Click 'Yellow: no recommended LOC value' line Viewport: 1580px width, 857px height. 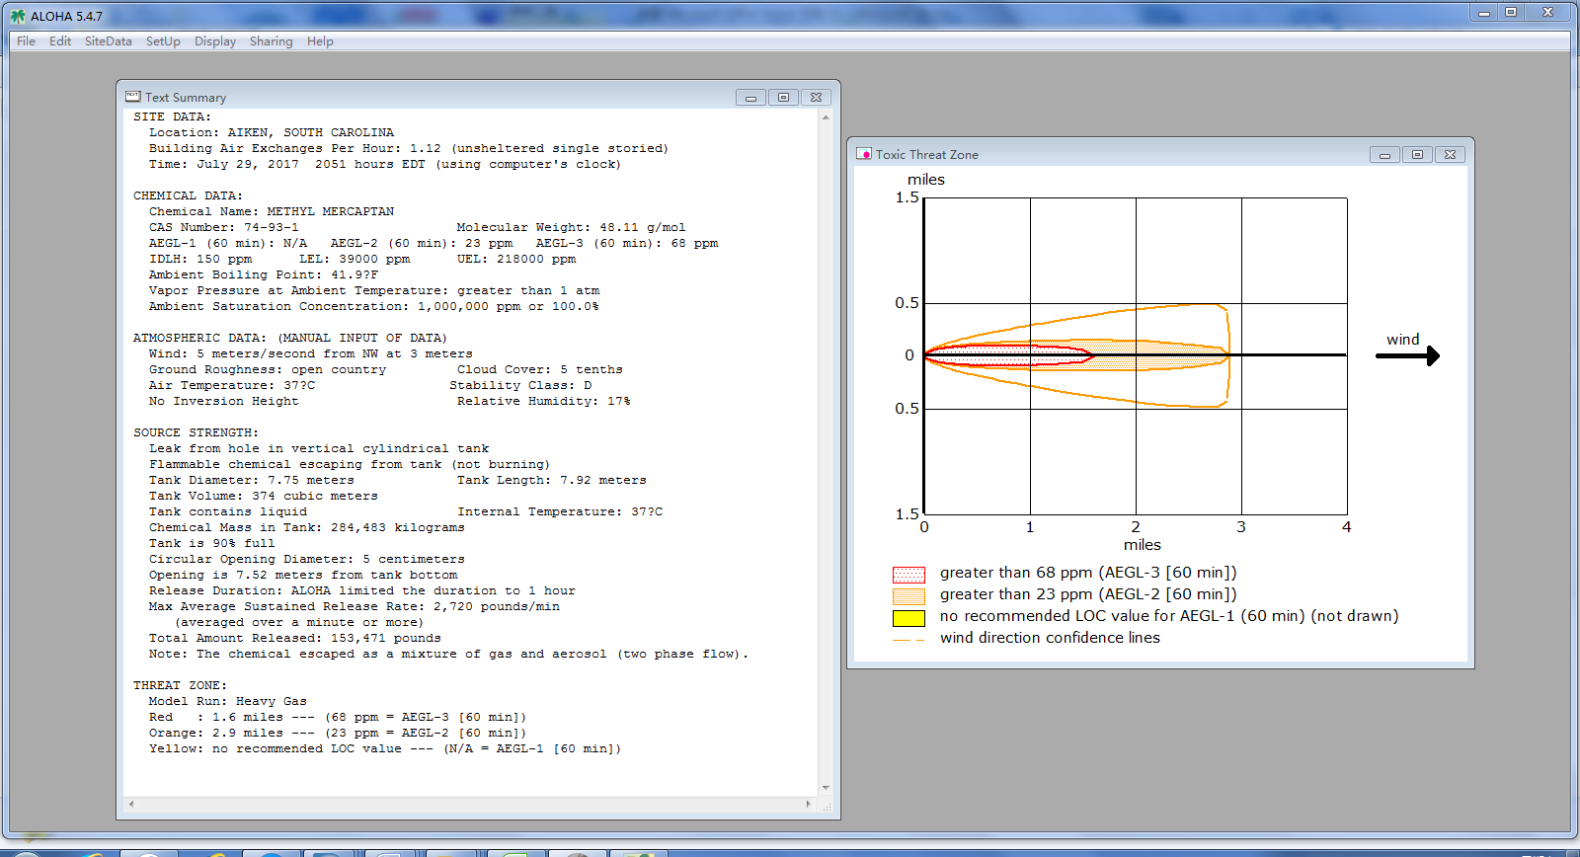(385, 748)
